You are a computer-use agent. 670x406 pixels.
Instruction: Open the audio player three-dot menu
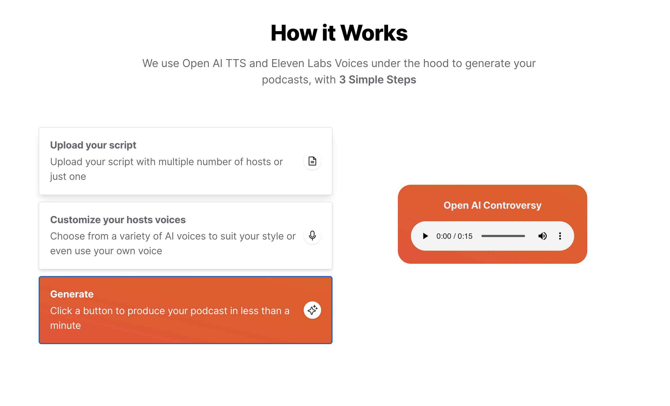click(560, 236)
